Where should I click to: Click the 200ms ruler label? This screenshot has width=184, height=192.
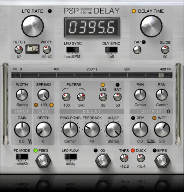coord(92,69)
